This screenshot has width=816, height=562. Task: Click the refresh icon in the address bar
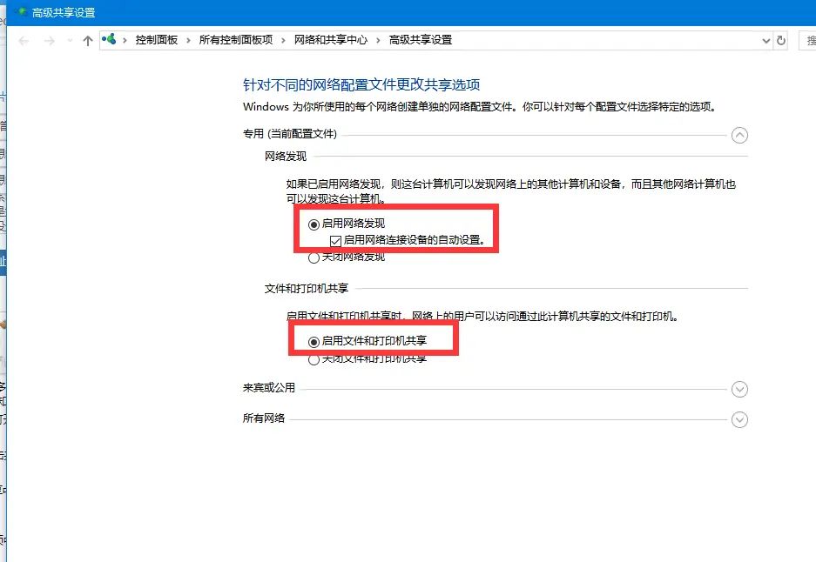pos(780,39)
